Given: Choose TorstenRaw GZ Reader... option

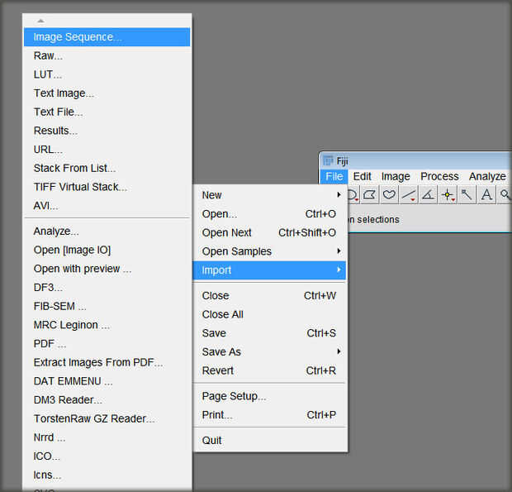Looking at the screenshot, I should point(107,418).
